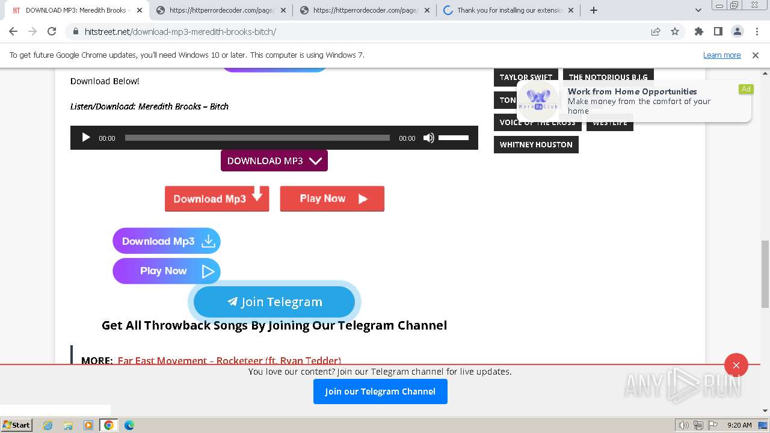
Task: Close the first httperrordecoder tab
Action: pyautogui.click(x=283, y=10)
